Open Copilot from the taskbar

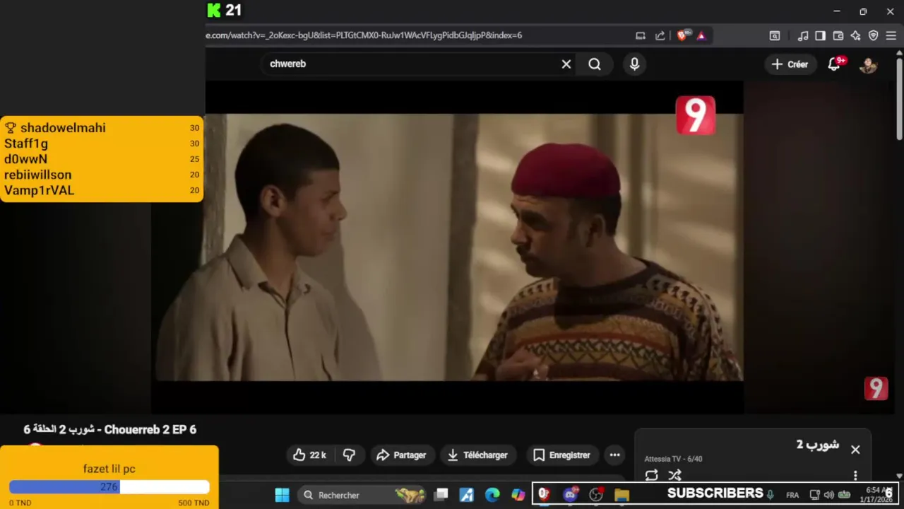pyautogui.click(x=518, y=495)
